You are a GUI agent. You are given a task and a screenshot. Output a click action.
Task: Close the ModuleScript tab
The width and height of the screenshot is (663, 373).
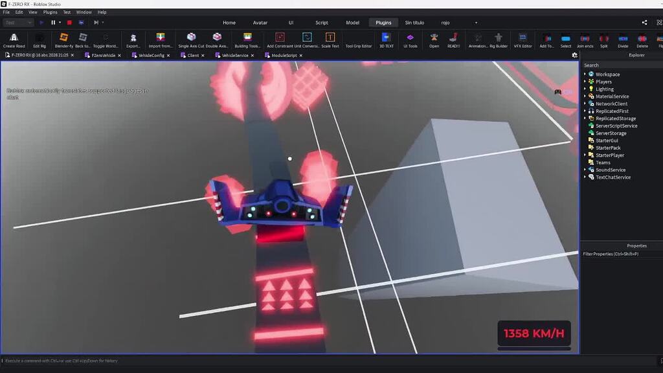(300, 56)
